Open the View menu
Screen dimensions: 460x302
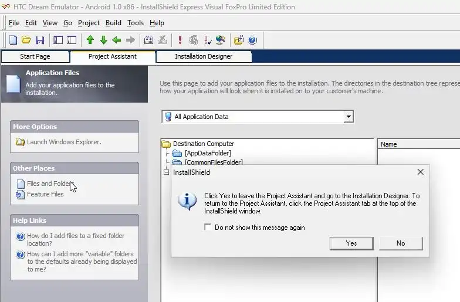50,23
